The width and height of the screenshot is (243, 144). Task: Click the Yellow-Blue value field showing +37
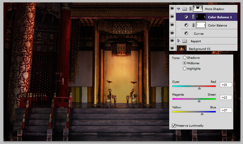click(x=226, y=110)
